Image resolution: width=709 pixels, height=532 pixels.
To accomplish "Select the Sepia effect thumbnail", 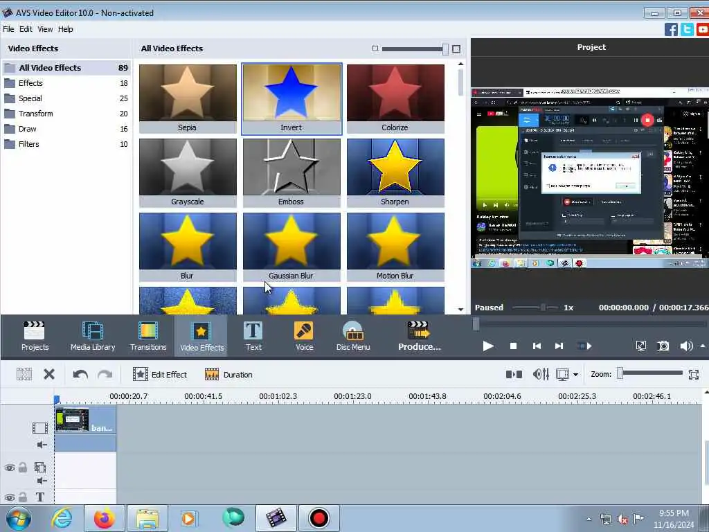I will click(x=188, y=98).
